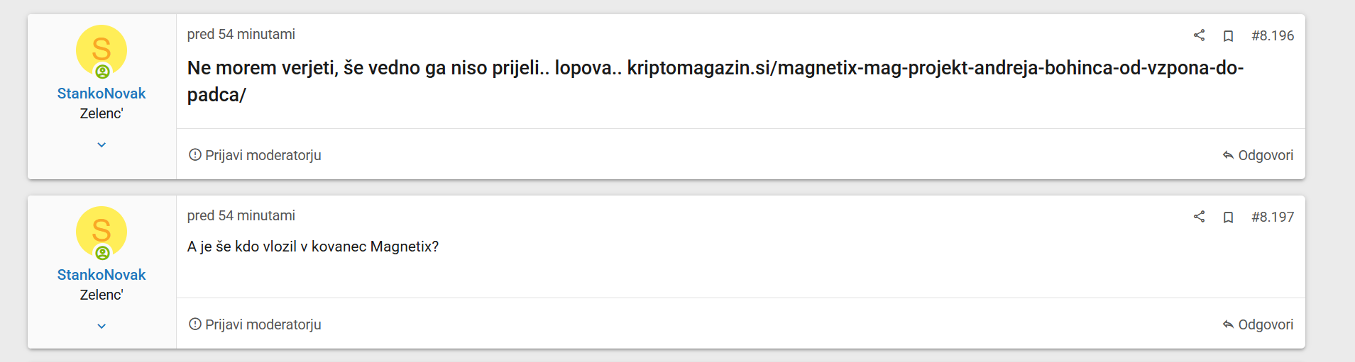Image resolution: width=1355 pixels, height=362 pixels.
Task: Click the timestamp of post #8.196
Action: click(241, 34)
